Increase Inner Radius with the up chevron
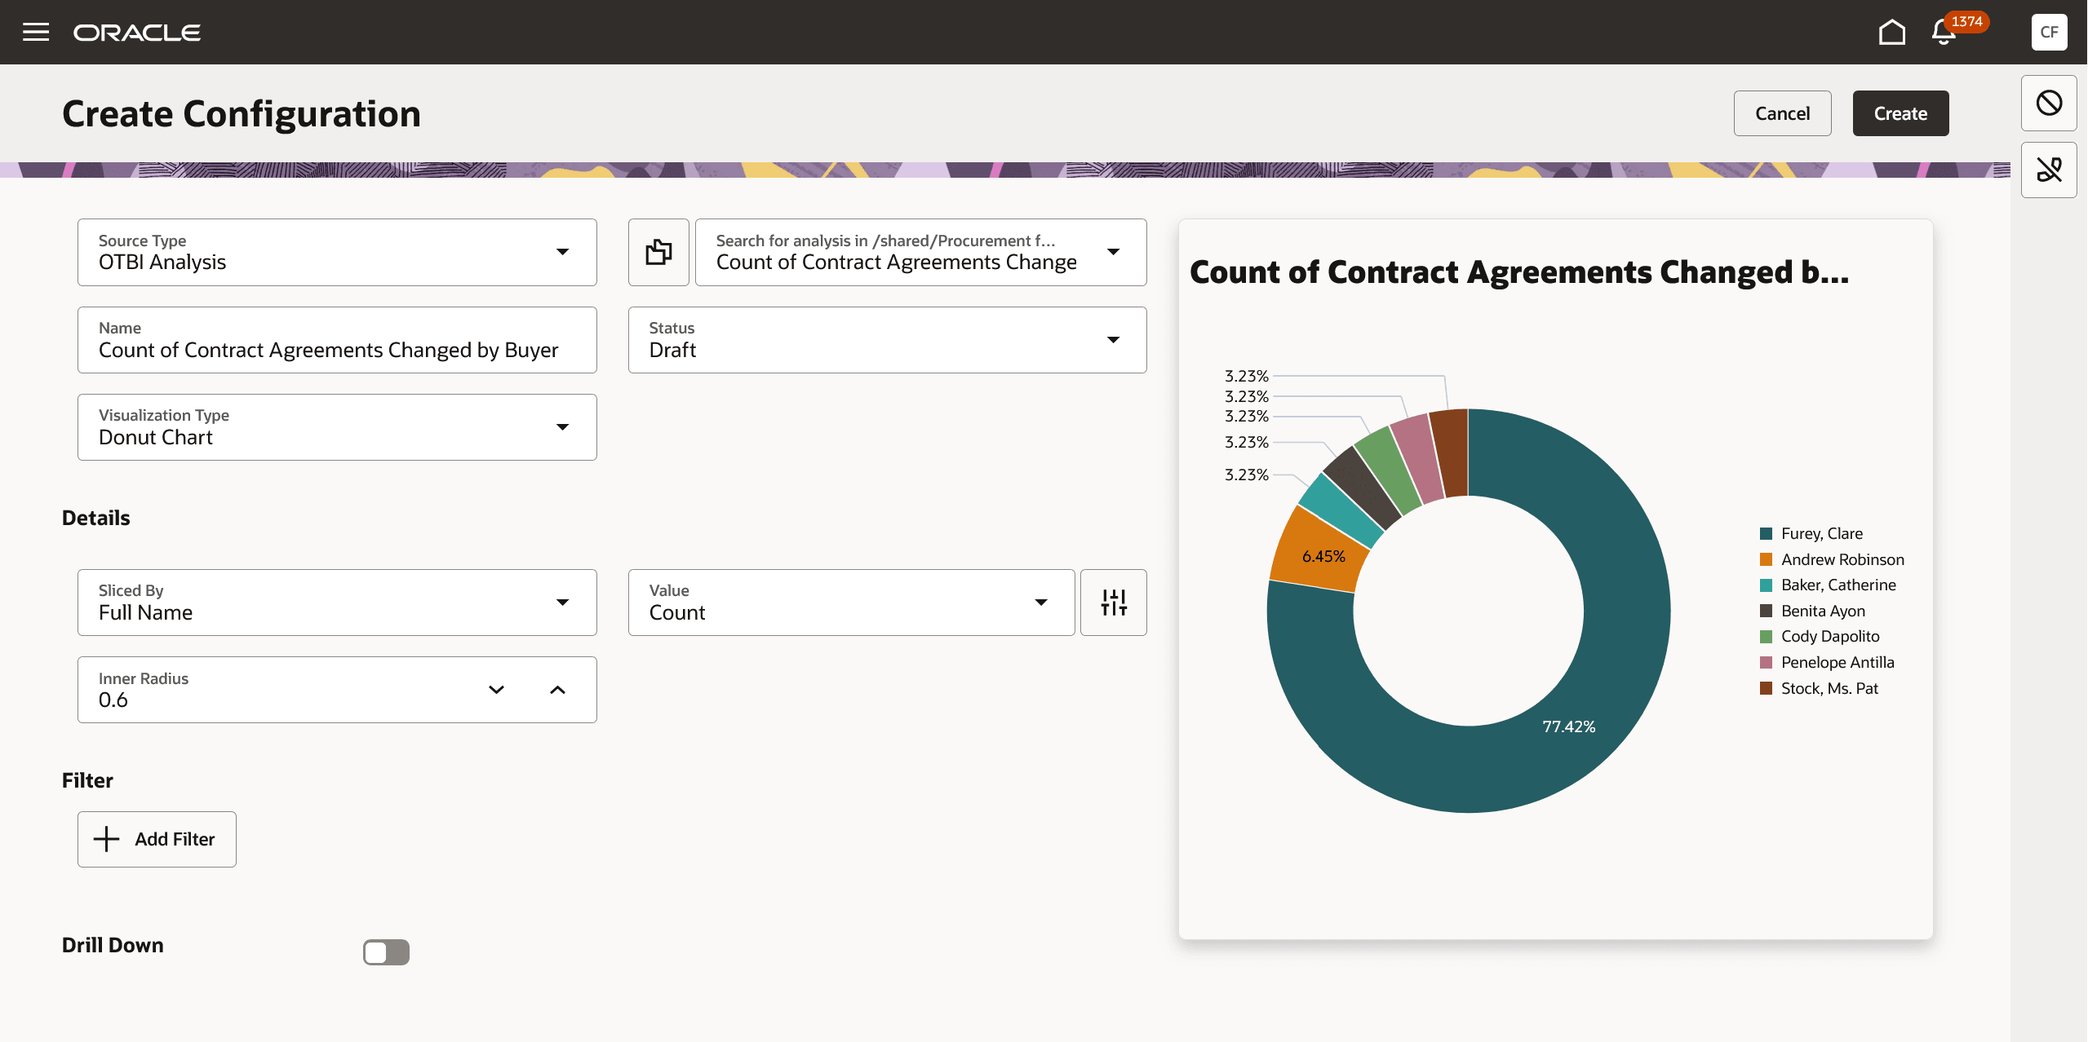This screenshot has width=2088, height=1042. click(558, 689)
